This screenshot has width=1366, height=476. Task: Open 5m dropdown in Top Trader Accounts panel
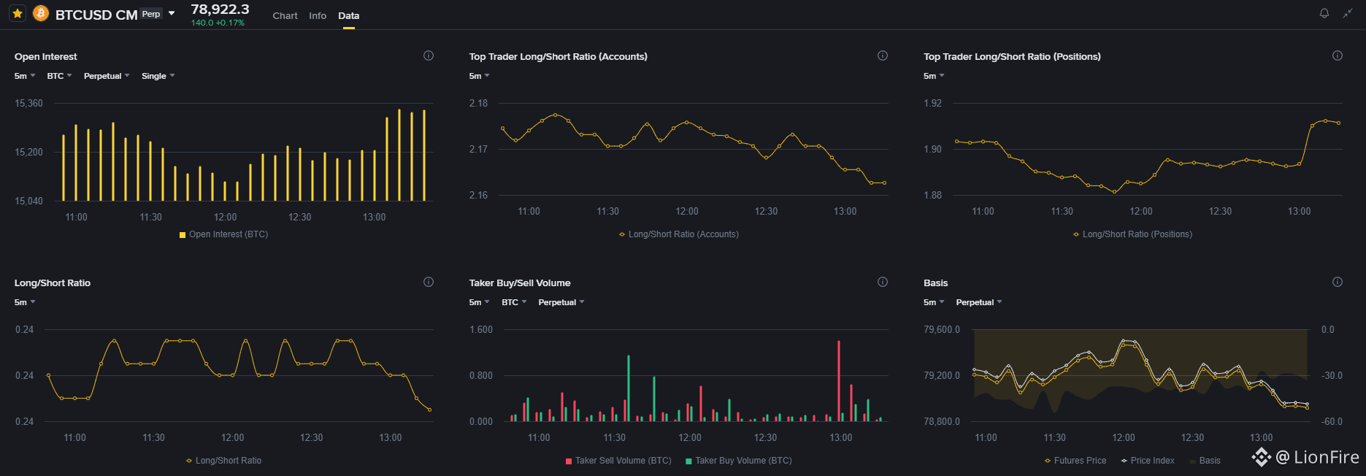pyautogui.click(x=479, y=76)
